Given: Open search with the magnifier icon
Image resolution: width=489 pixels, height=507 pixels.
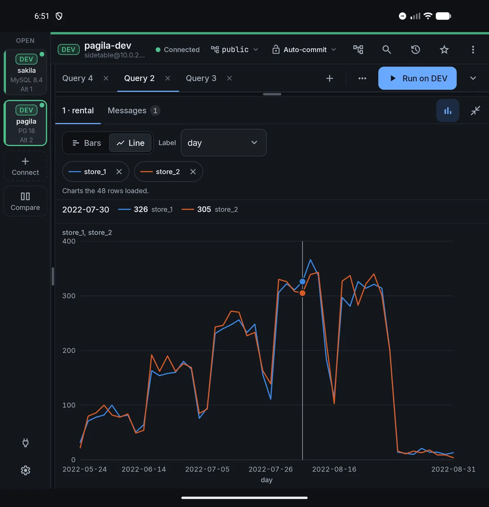Looking at the screenshot, I should click(x=387, y=50).
